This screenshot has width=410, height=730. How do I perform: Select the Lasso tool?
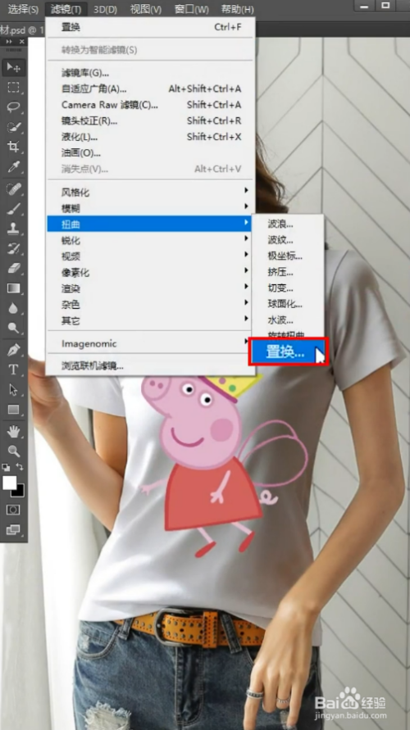[x=13, y=107]
